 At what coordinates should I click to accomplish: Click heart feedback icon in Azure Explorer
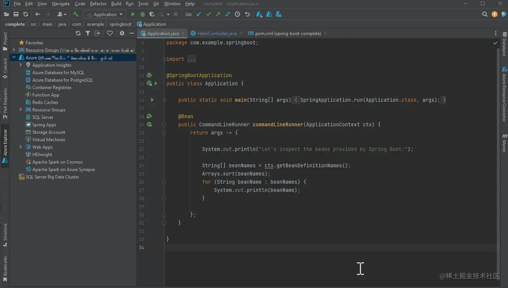110,33
